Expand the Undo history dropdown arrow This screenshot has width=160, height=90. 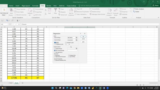[x=9, y=20]
